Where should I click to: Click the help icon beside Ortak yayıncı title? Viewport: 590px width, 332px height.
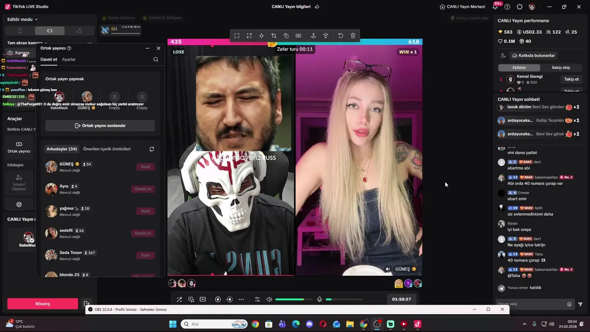[x=69, y=48]
